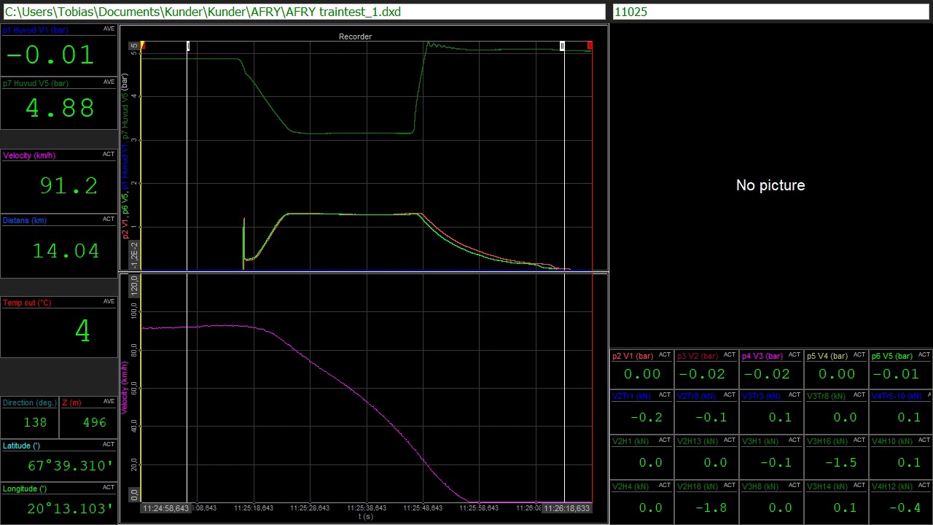Select the V2H1 (kN) meter
Image resolution: width=933 pixels, height=525 pixels.
pyautogui.click(x=641, y=456)
